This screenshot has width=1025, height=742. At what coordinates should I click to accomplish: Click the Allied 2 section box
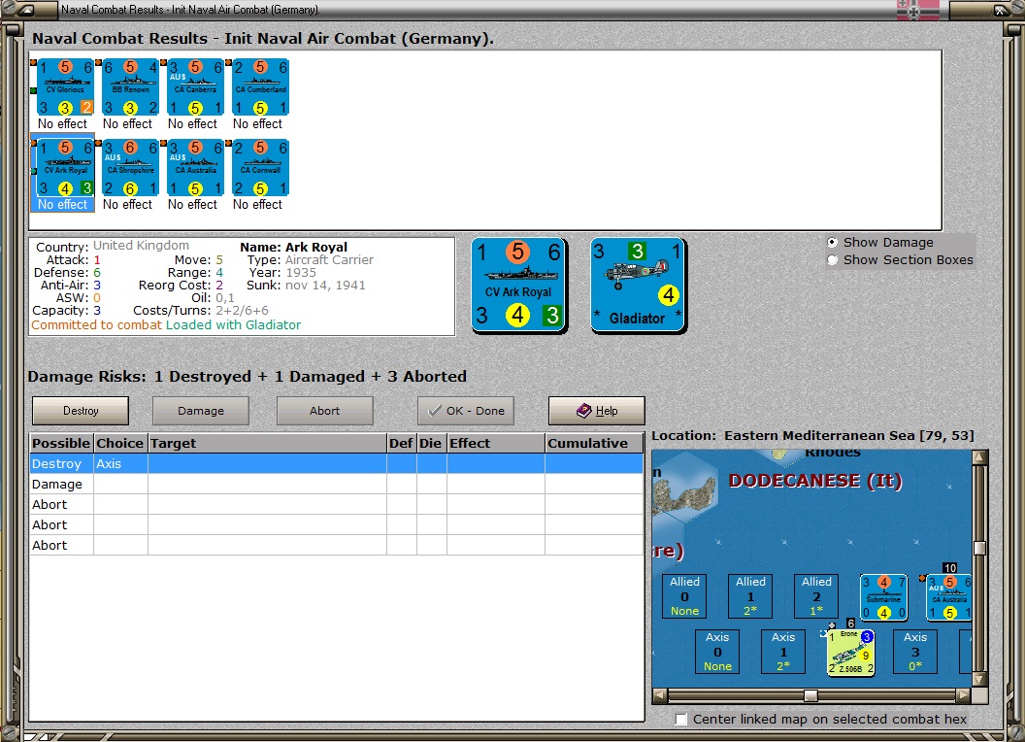pyautogui.click(x=816, y=596)
